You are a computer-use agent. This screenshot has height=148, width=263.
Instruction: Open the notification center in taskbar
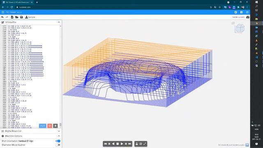pos(256,144)
